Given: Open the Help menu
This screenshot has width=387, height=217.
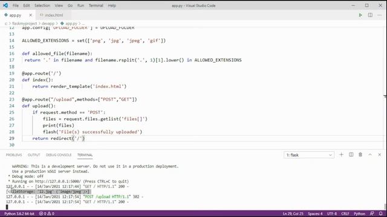Looking at the screenshot, I should pos(112,5).
